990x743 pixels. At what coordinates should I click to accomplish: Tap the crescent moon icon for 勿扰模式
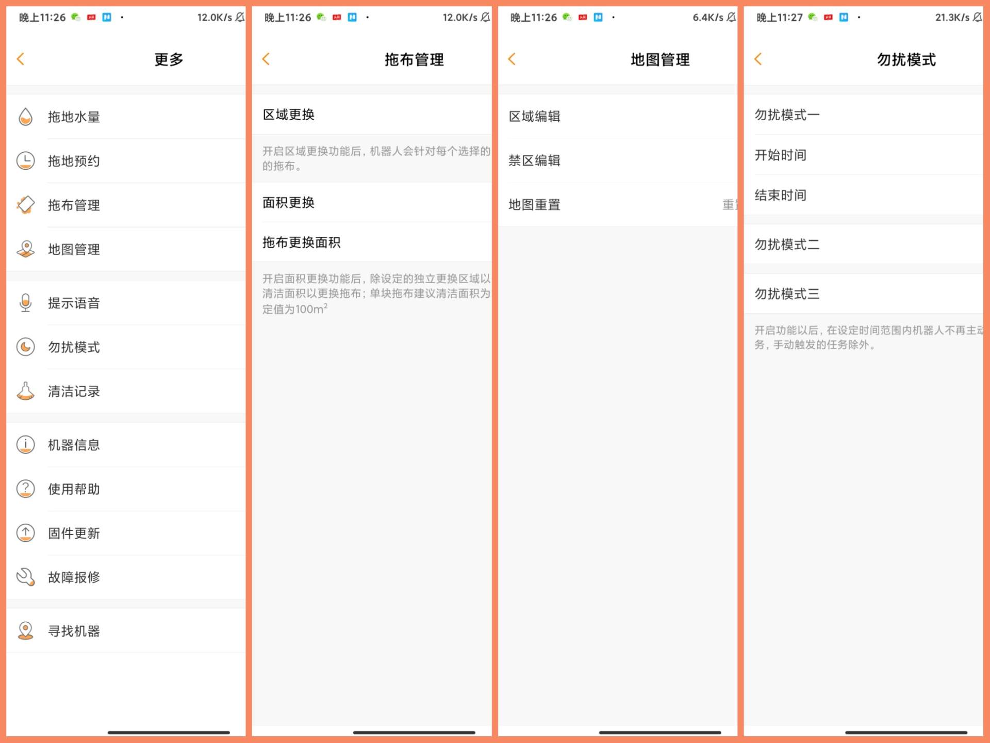25,347
